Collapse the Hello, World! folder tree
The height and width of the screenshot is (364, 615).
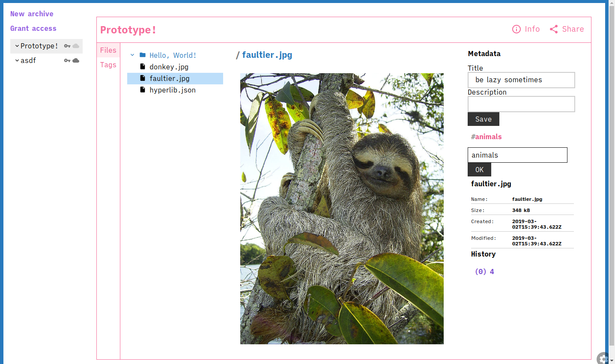click(132, 55)
